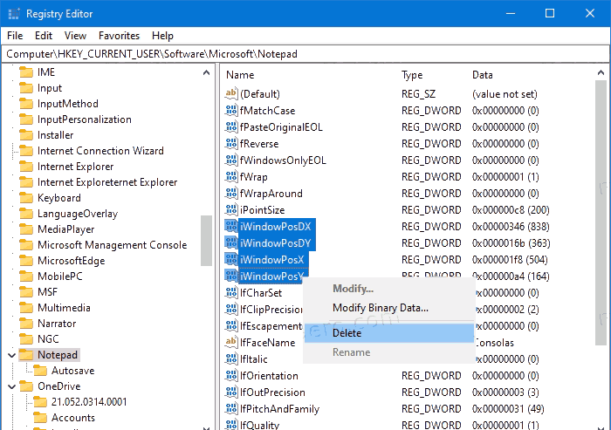611x430 pixels.
Task: Click the Narrator folder icon
Action: click(26, 324)
